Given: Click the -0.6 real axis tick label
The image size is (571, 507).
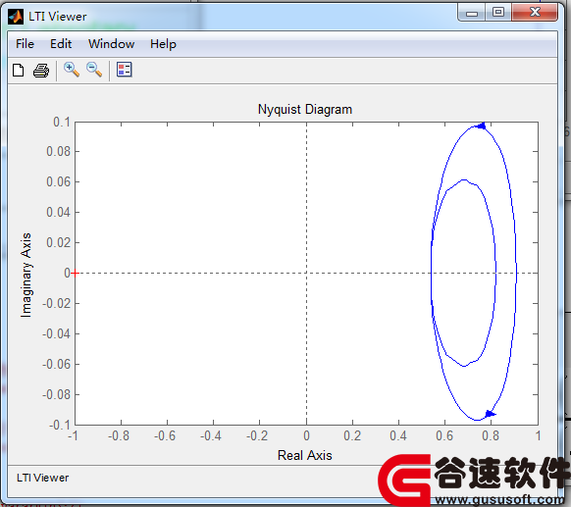Looking at the screenshot, I should pyautogui.click(x=165, y=435).
